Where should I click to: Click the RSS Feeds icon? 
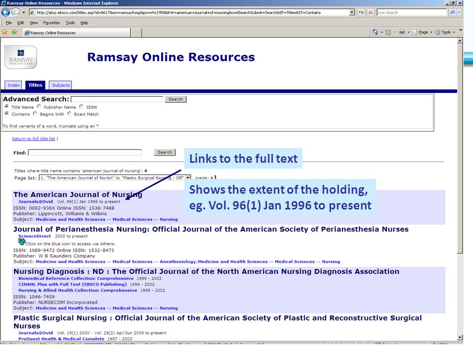tap(389, 32)
